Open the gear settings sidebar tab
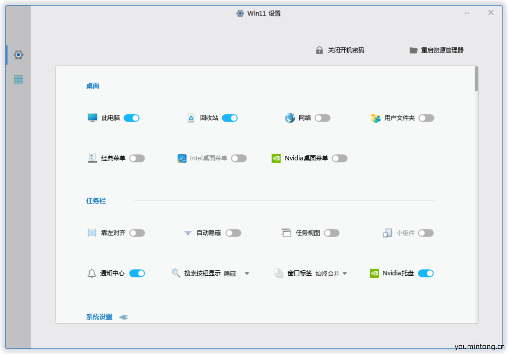 click(x=18, y=54)
